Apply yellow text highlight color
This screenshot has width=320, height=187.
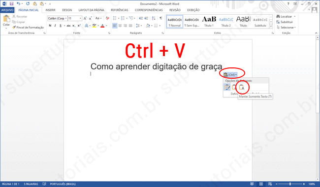(x=94, y=26)
